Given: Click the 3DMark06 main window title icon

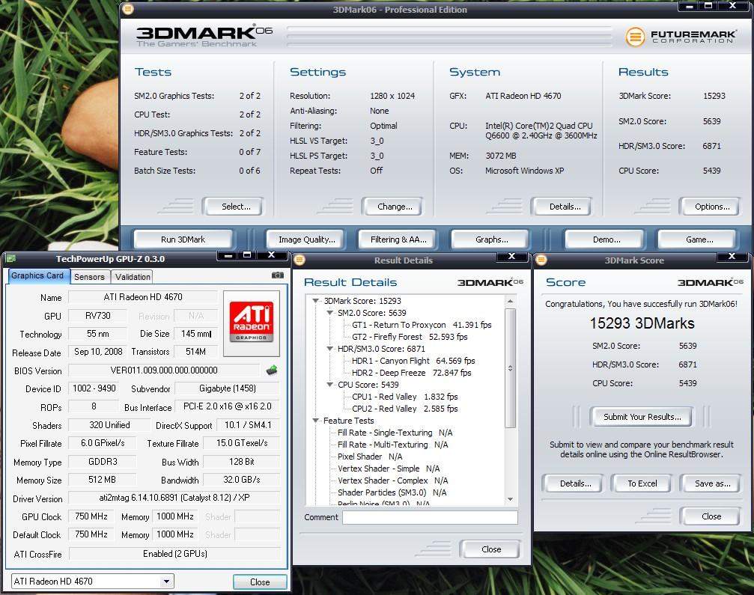Looking at the screenshot, I should (128, 10).
